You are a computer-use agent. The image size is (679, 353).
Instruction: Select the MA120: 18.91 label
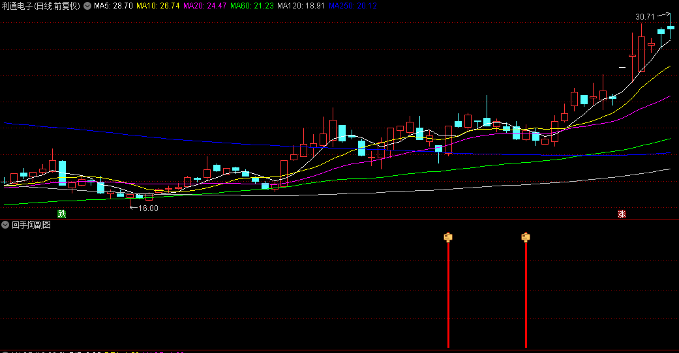pos(301,6)
